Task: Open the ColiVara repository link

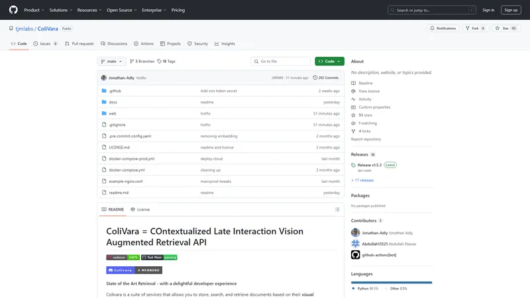Action: 48,28
